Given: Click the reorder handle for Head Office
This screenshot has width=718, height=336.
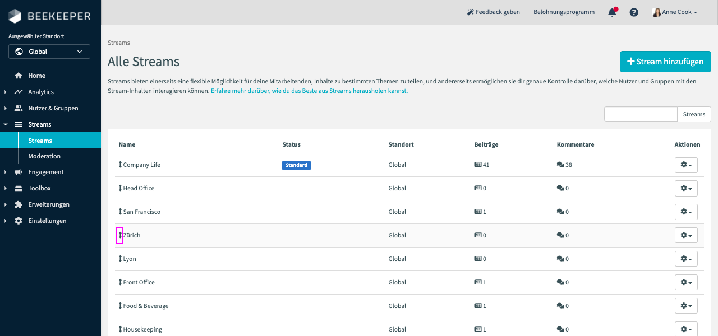Looking at the screenshot, I should 120,188.
